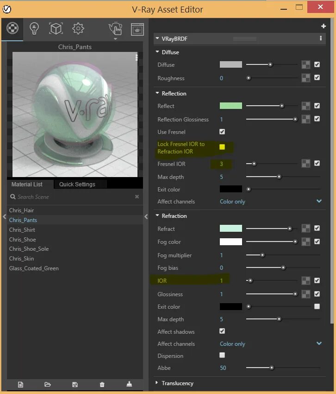Enable the Dispersion checkbox
This screenshot has height=394, width=336.
pyautogui.click(x=222, y=355)
